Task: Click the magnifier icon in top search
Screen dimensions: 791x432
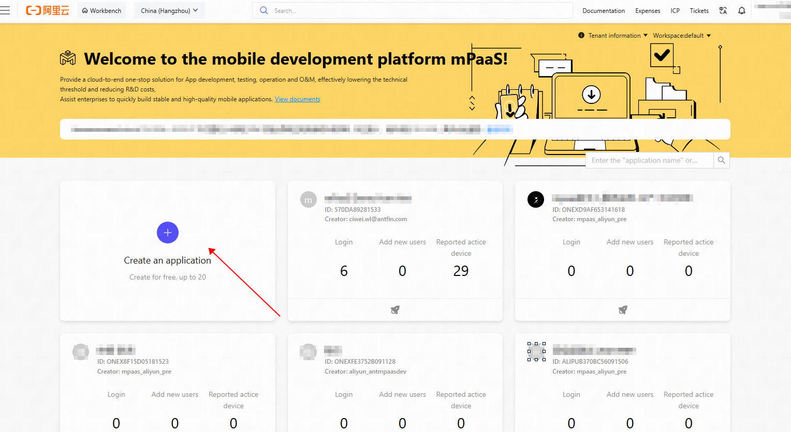Action: [264, 10]
